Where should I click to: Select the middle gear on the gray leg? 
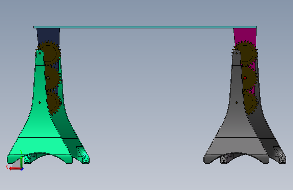pyautogui.click(x=250, y=78)
